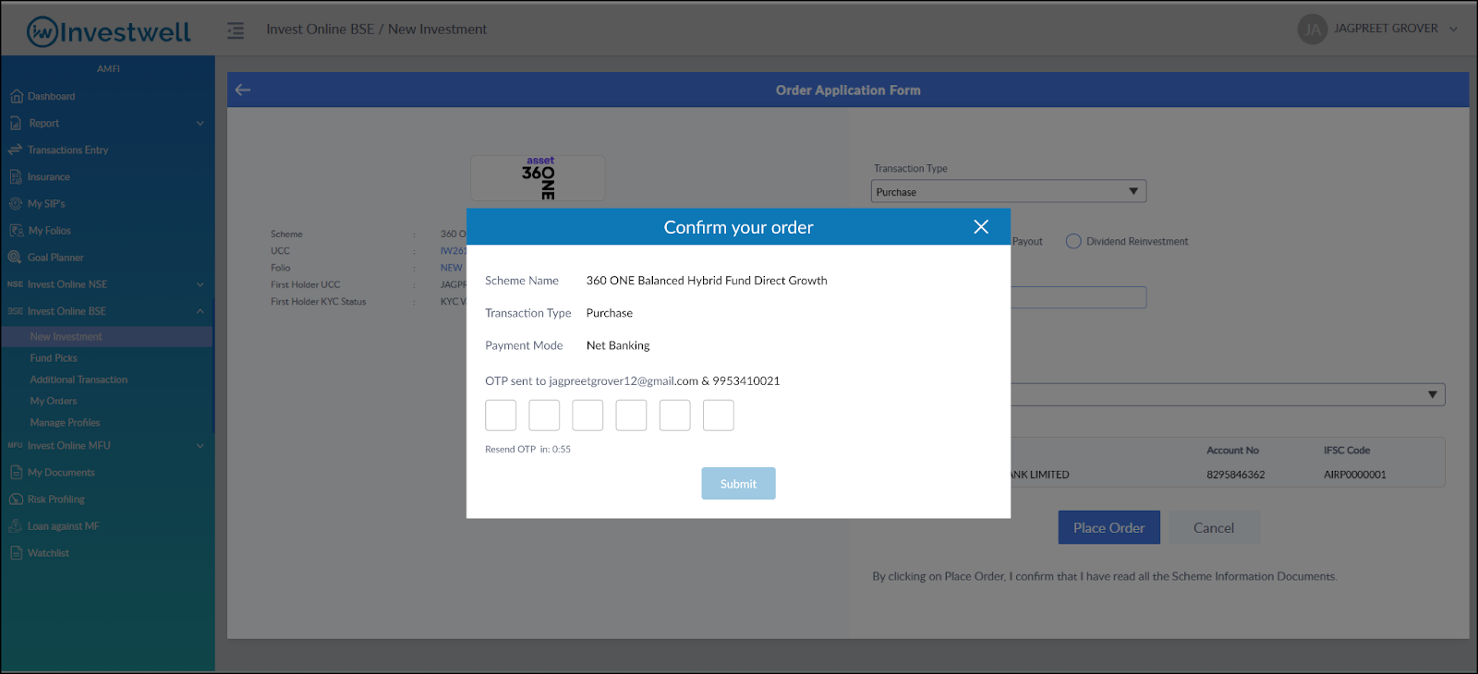Click the second OTP digit box
This screenshot has width=1478, height=674.
pyautogui.click(x=544, y=415)
